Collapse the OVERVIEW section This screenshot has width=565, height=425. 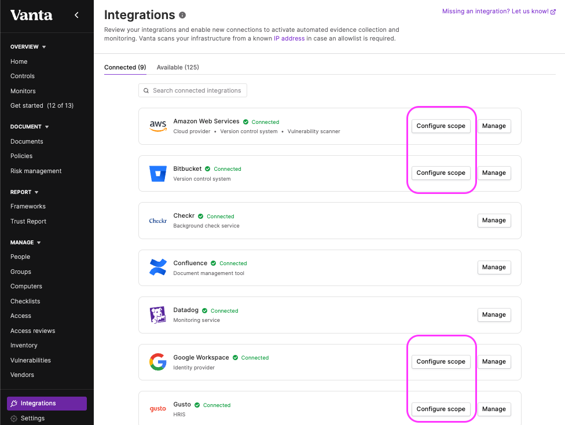click(44, 47)
